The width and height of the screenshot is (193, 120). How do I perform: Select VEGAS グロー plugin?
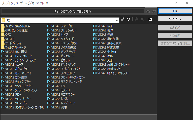pos(11,94)
